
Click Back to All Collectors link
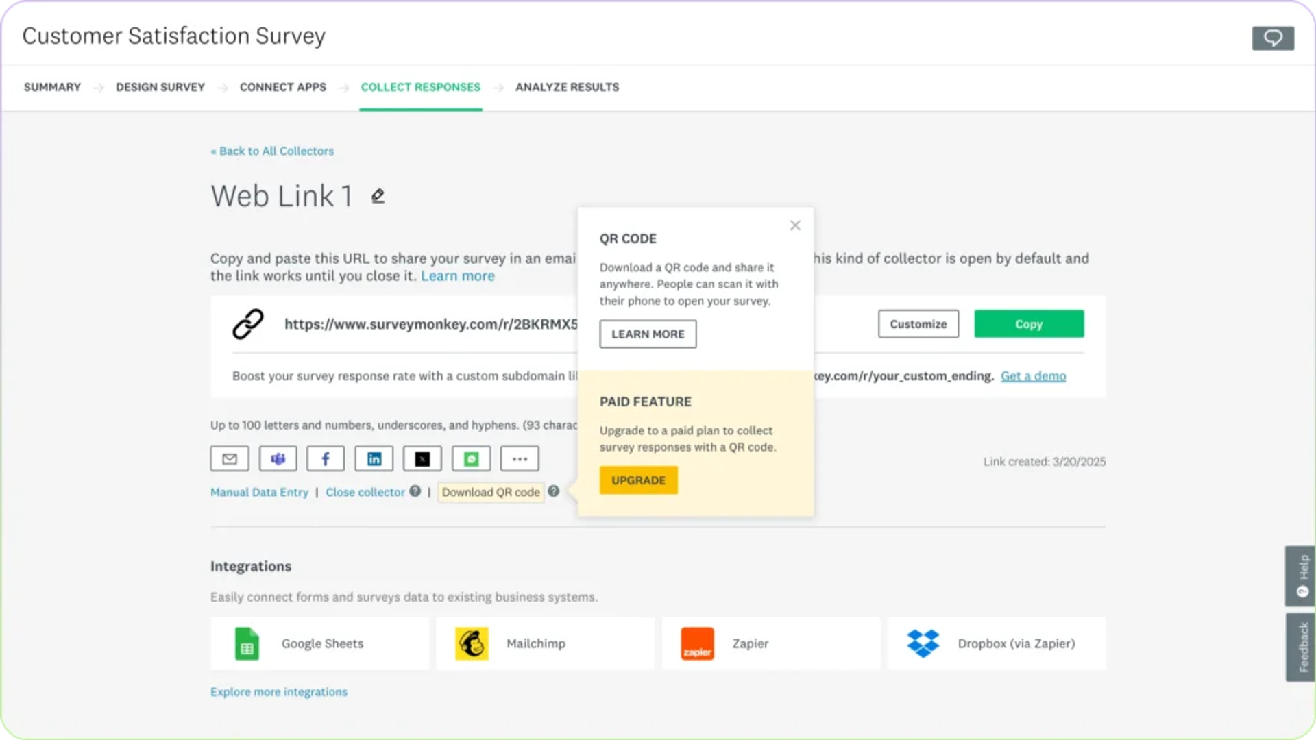[x=272, y=151]
